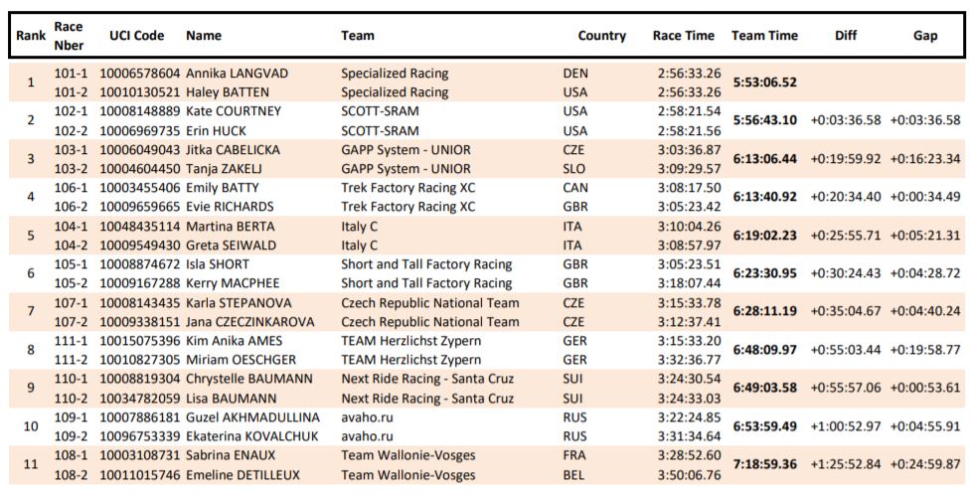The height and width of the screenshot is (494, 971).
Task: Click the name Annika LANGVAD
Action: tap(238, 74)
